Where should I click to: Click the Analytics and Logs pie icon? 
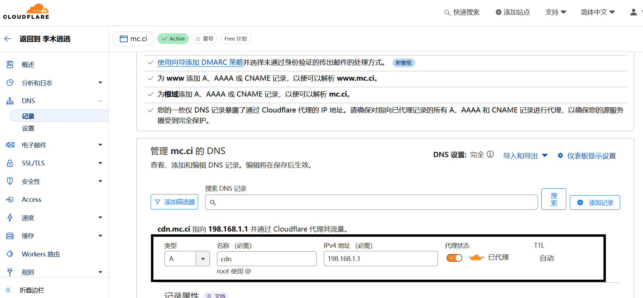coord(10,83)
